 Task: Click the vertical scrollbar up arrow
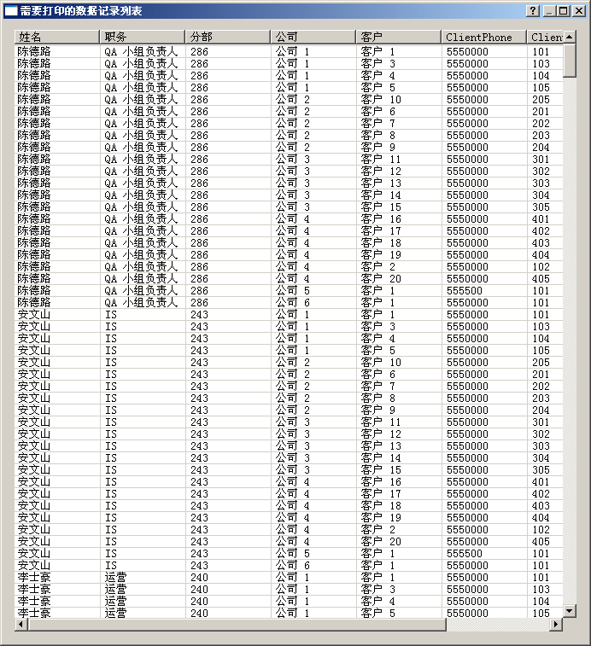(x=569, y=37)
